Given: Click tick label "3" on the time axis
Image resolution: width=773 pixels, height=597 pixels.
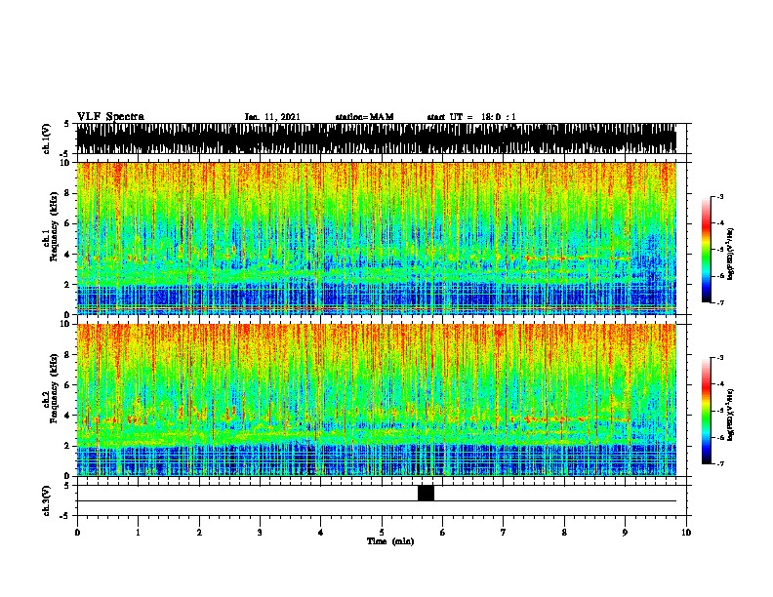Looking at the screenshot, I should point(260,533).
